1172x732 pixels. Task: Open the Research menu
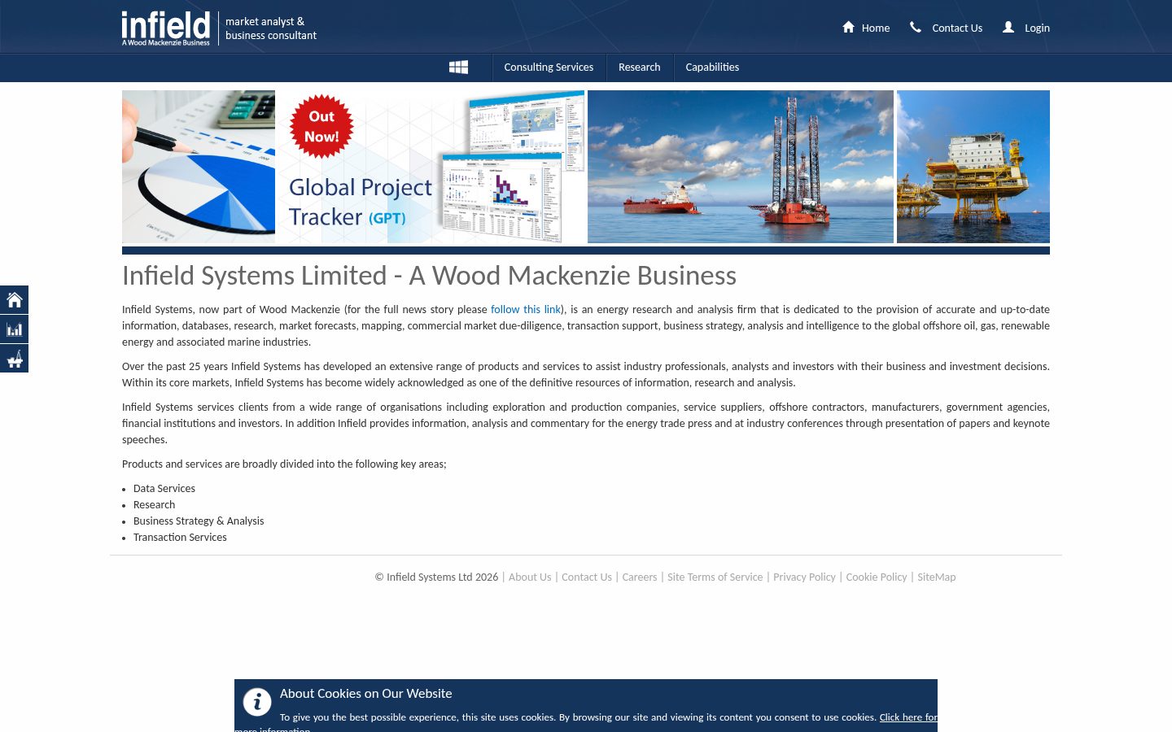pos(640,68)
